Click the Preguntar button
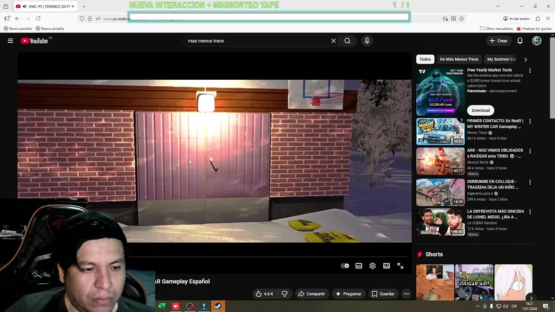The image size is (555, 312). (348, 294)
